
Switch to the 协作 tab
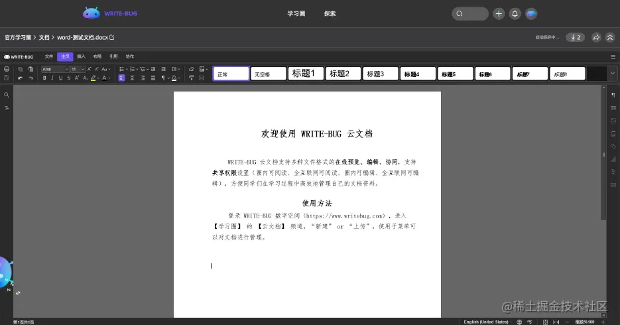coord(130,56)
